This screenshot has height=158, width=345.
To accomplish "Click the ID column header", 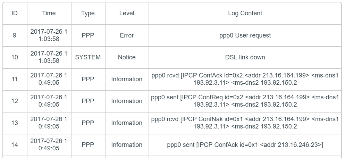I will pyautogui.click(x=15, y=14).
